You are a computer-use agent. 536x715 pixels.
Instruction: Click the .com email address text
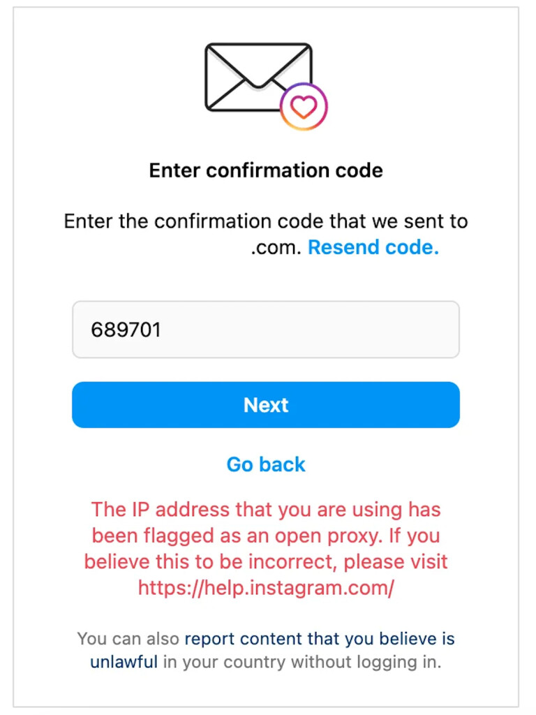[276, 248]
